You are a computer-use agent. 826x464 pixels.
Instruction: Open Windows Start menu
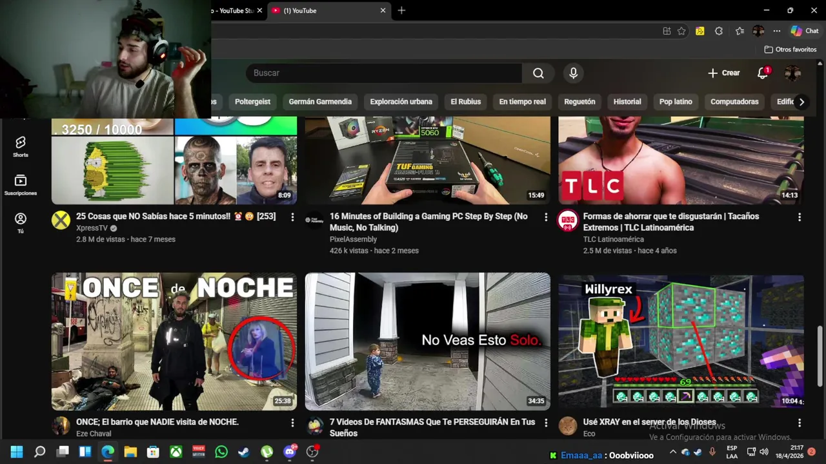pos(17,452)
